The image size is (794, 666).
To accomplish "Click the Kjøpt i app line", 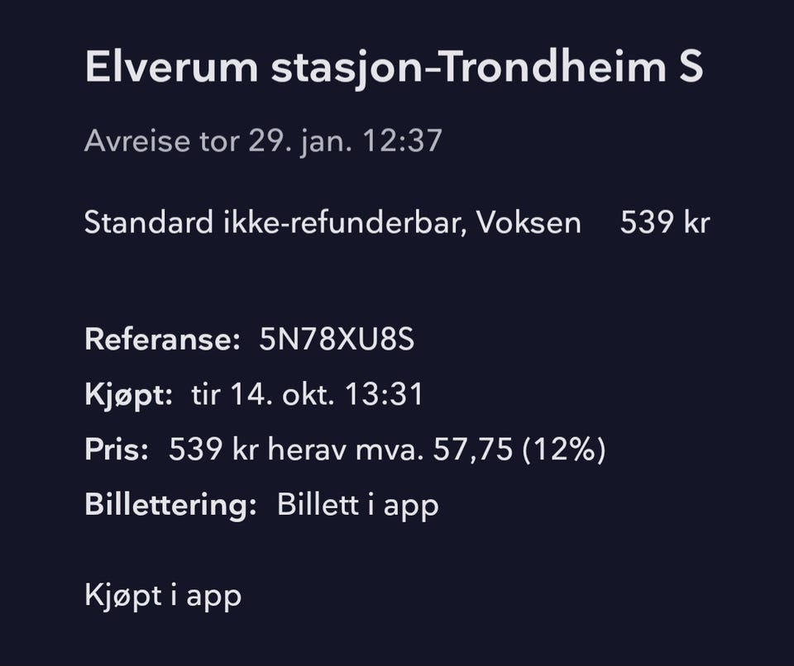I will point(163,596).
